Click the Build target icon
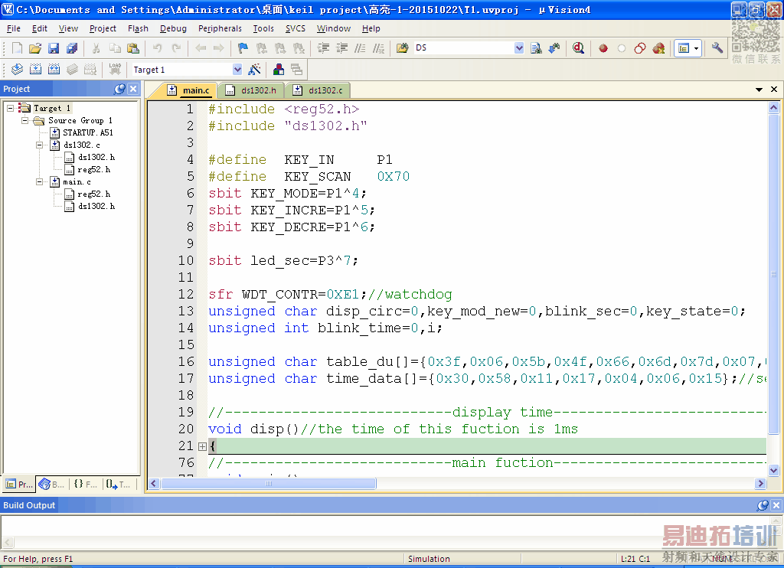 (34, 70)
